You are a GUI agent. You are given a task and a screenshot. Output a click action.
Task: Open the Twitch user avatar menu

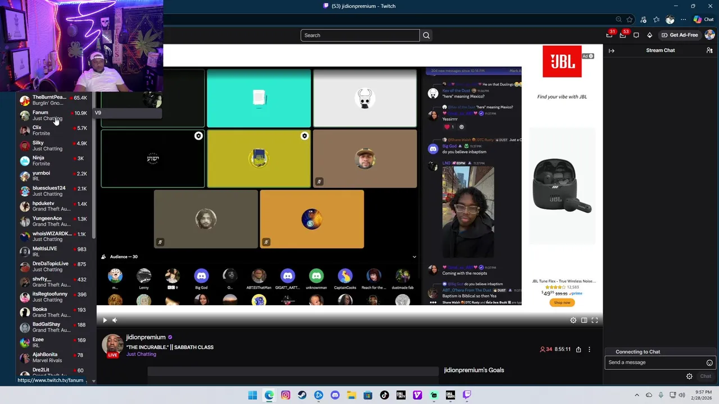pyautogui.click(x=709, y=35)
